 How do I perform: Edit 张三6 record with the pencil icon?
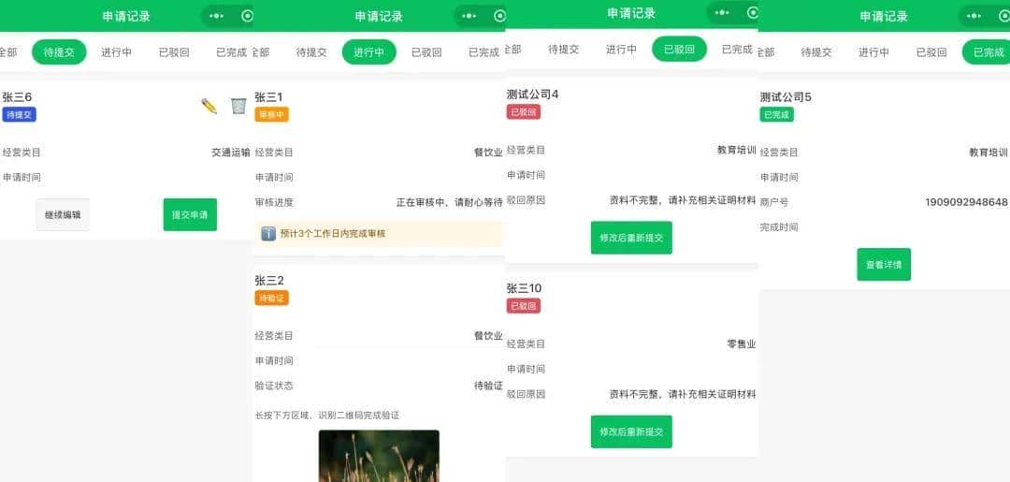point(209,106)
